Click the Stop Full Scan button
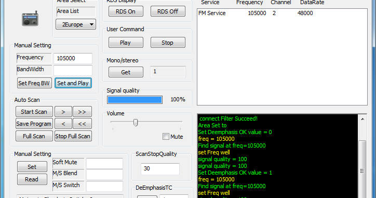 click(x=73, y=136)
